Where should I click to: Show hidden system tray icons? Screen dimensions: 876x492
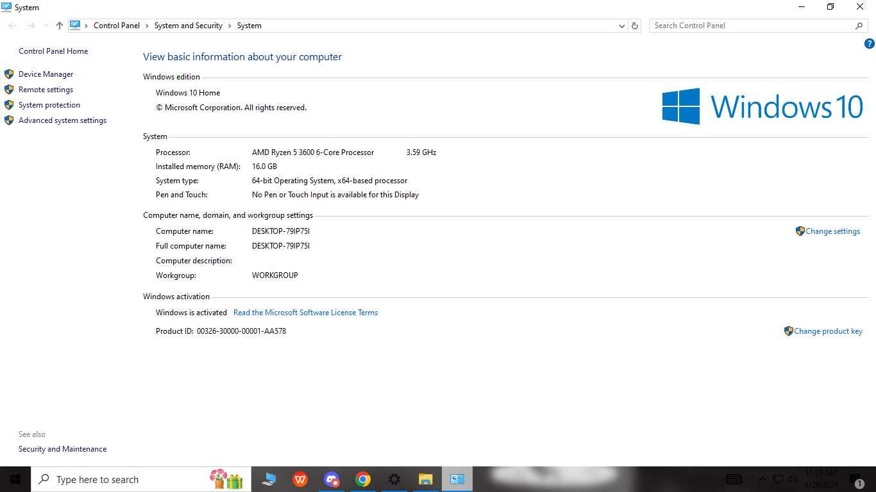pos(762,479)
